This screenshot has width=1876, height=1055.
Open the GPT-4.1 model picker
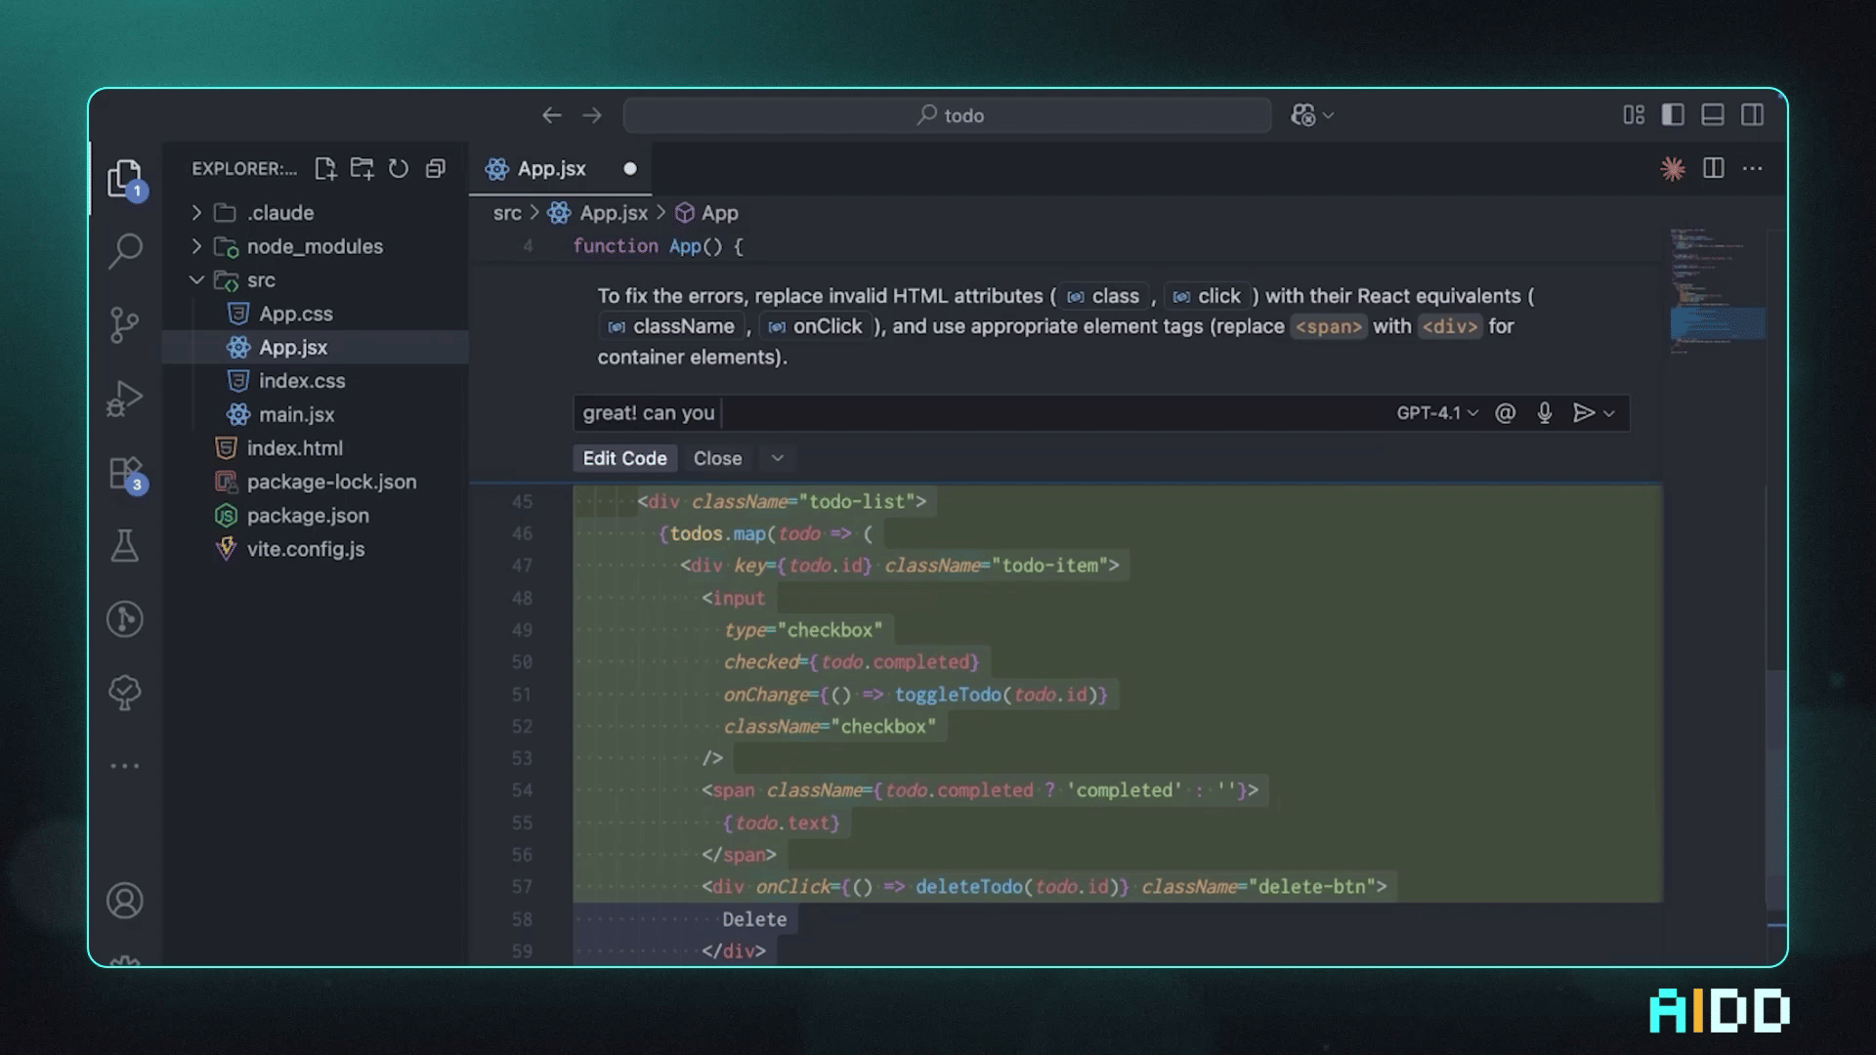1437,413
